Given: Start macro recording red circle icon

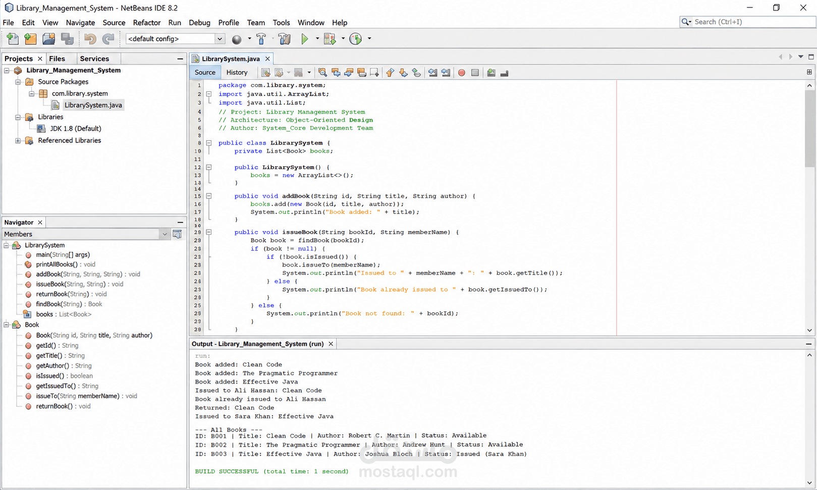Looking at the screenshot, I should pyautogui.click(x=461, y=73).
